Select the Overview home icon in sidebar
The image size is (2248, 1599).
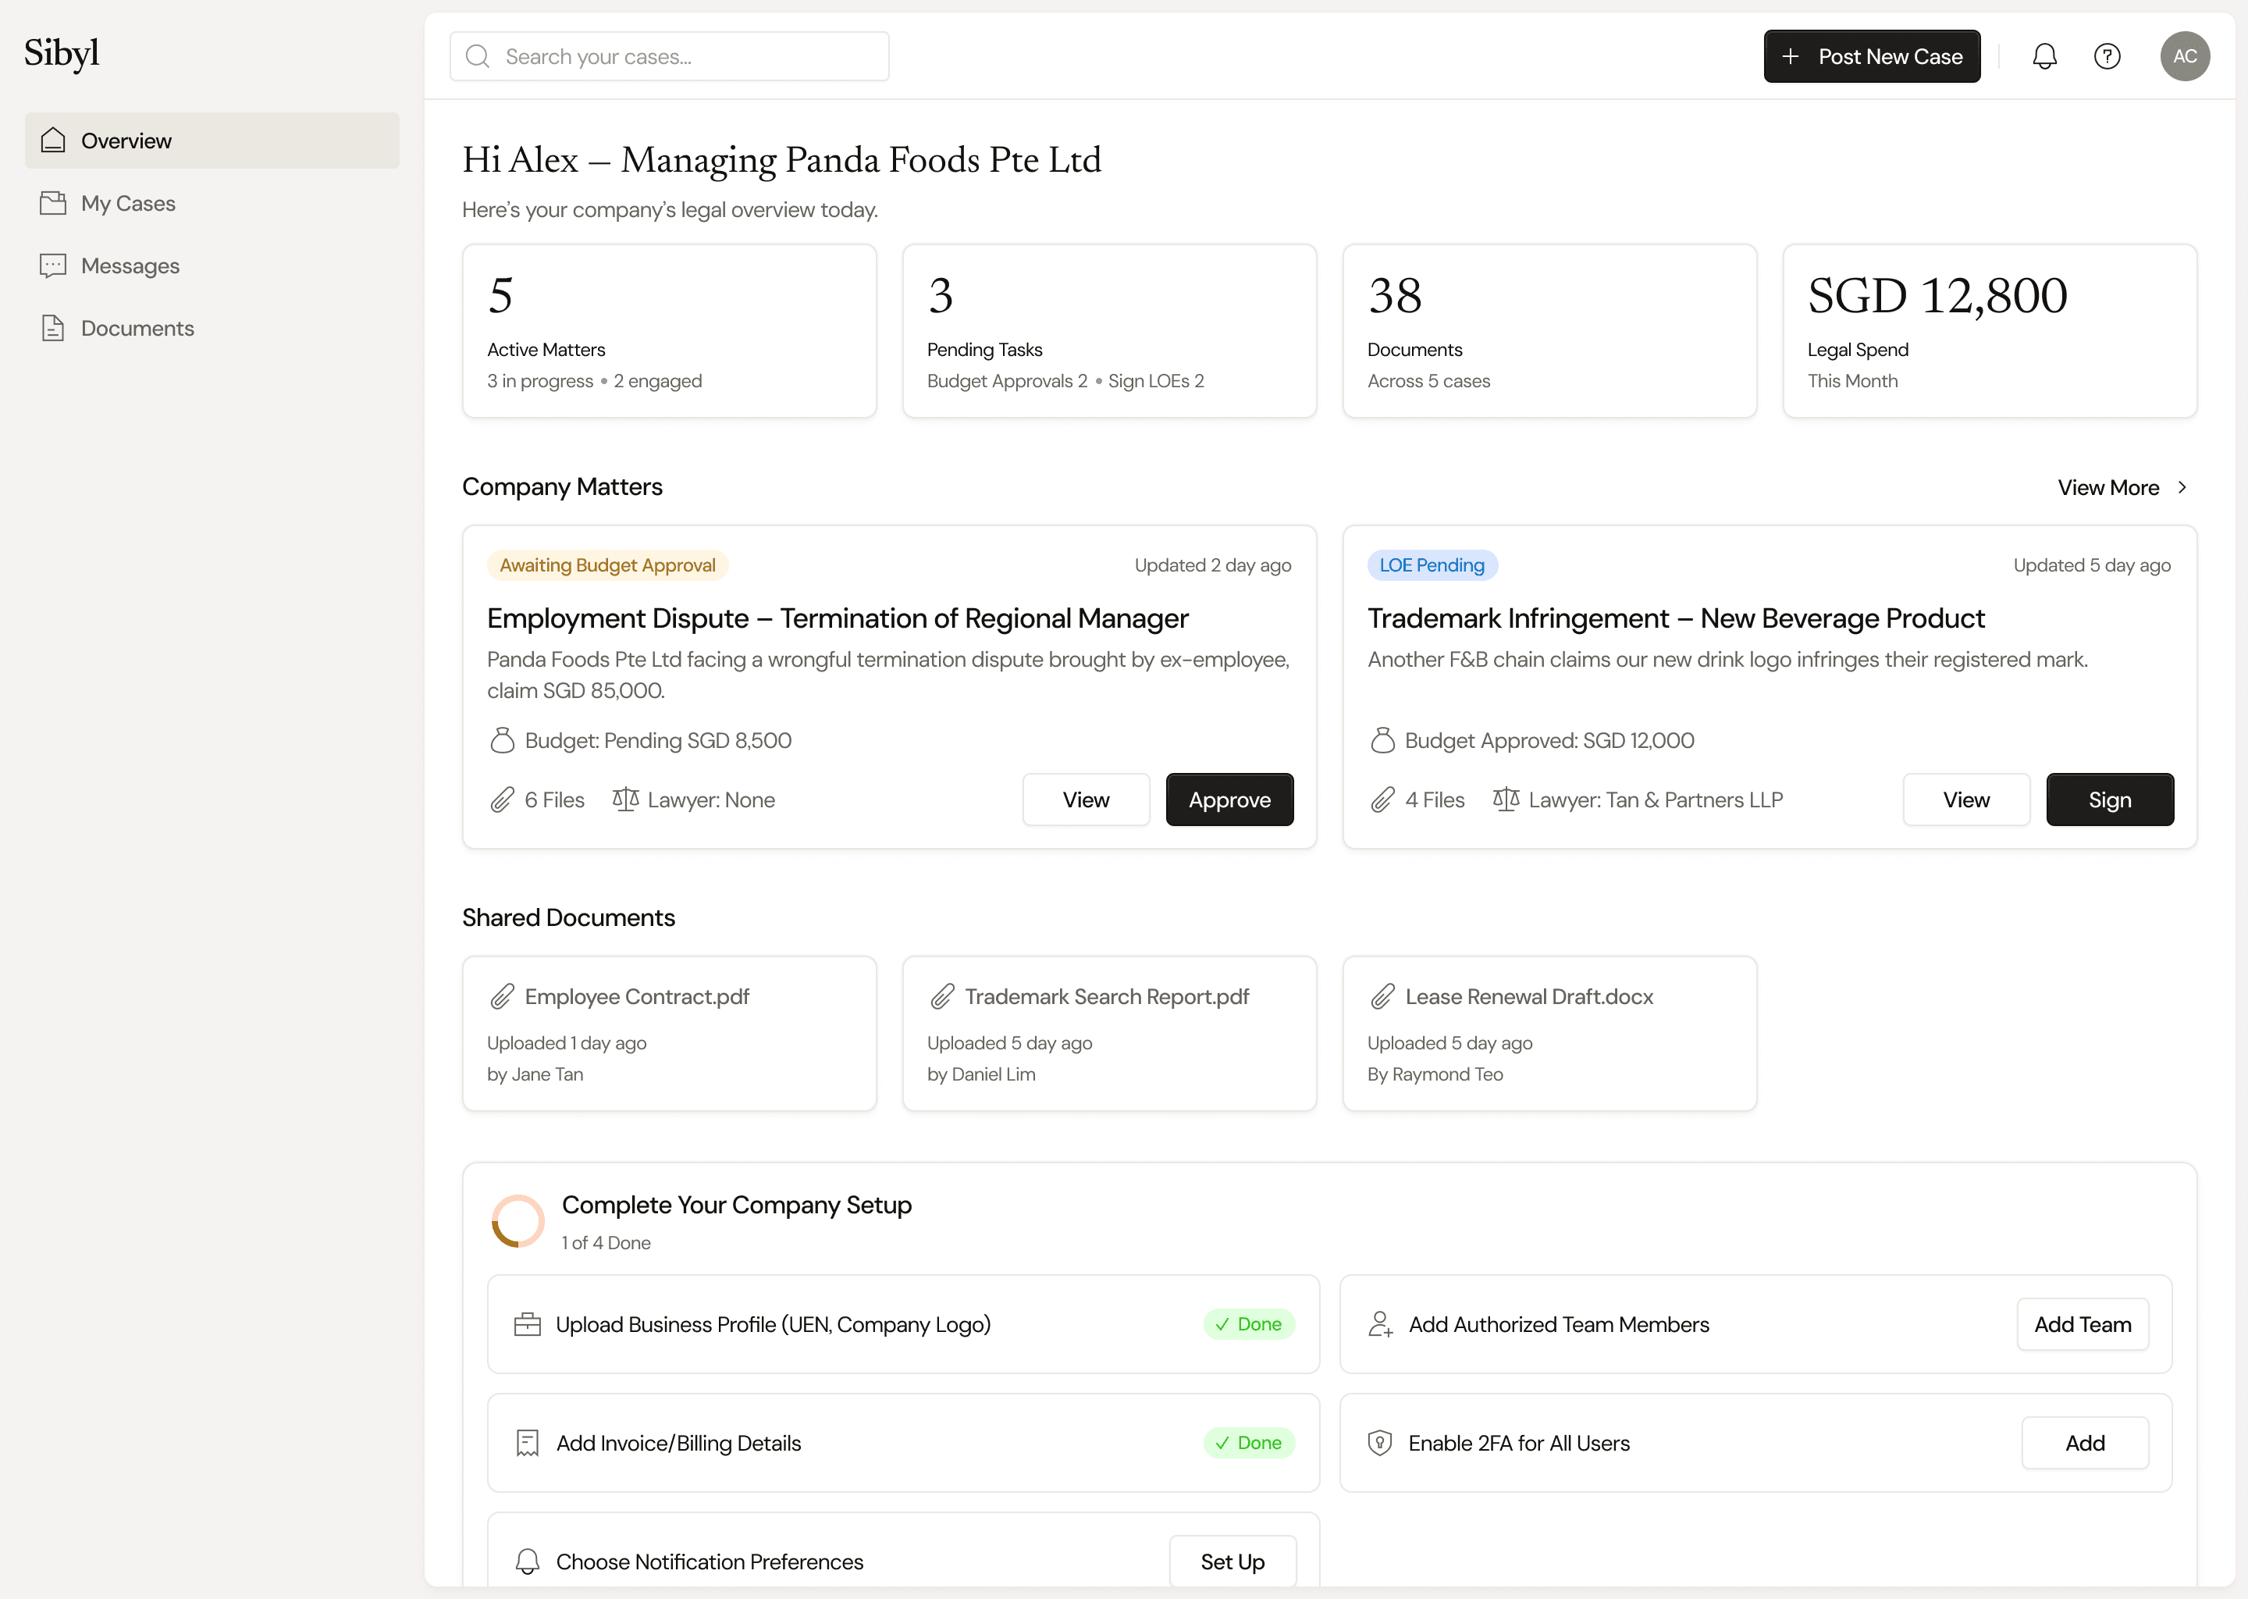pos(54,140)
